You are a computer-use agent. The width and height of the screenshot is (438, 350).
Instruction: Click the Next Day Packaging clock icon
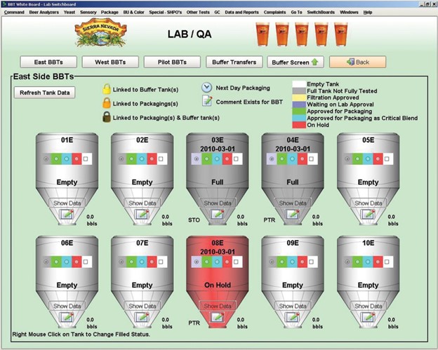coord(207,88)
